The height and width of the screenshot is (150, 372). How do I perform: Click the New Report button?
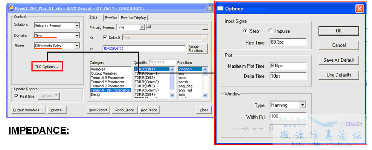point(98,110)
